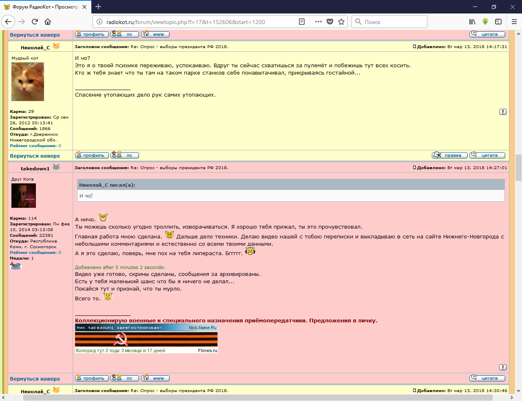Click the browser forward arrow
The width and height of the screenshot is (522, 401).
22,22
